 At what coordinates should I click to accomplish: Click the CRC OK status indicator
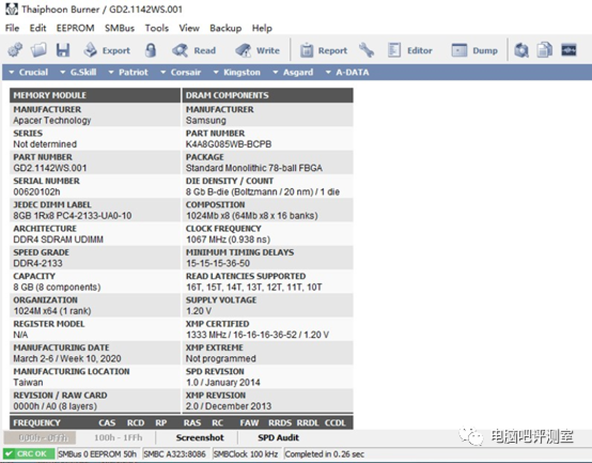[x=29, y=454]
